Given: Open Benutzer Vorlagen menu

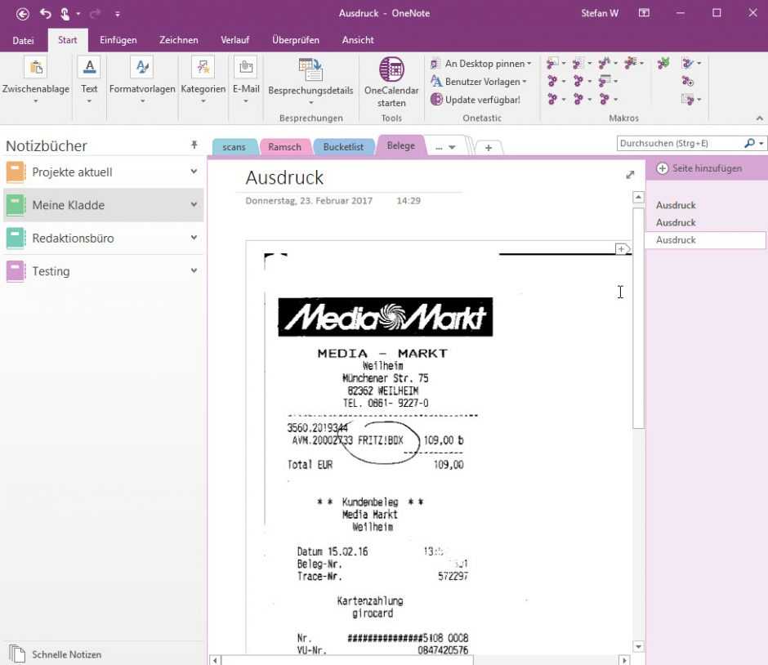Looking at the screenshot, I should (x=478, y=82).
